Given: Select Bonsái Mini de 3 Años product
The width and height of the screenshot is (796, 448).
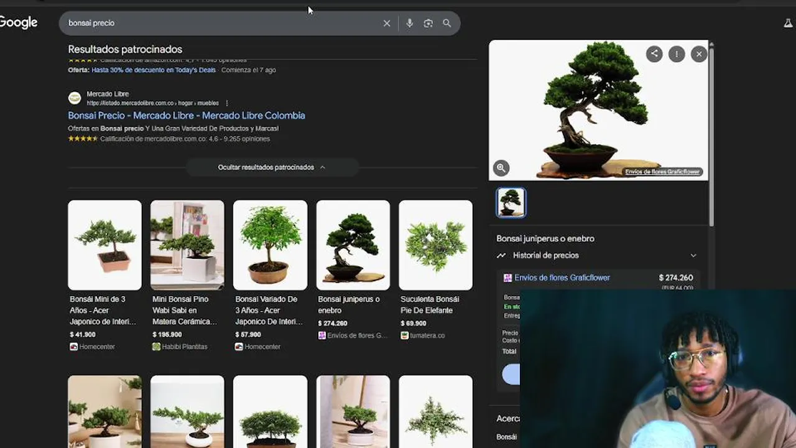Looking at the screenshot, I should [104, 275].
